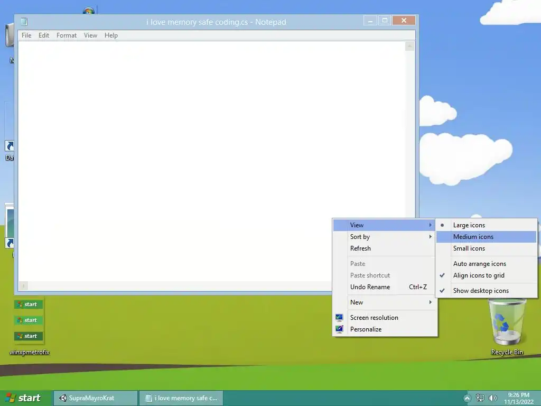Image resolution: width=541 pixels, height=406 pixels.
Task: Open the volume speaker tray icon
Action: coord(493,398)
